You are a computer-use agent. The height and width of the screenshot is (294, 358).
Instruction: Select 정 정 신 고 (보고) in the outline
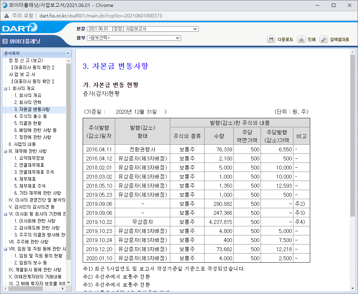[26, 60]
